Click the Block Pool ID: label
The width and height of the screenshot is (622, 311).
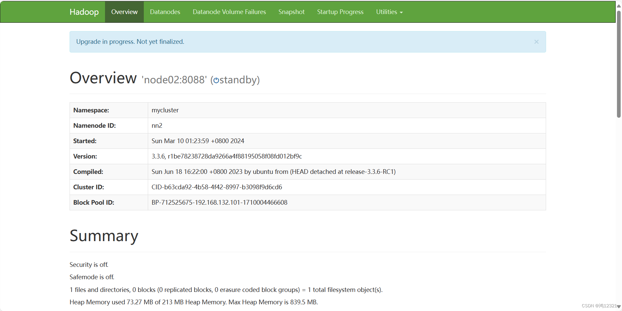point(94,202)
